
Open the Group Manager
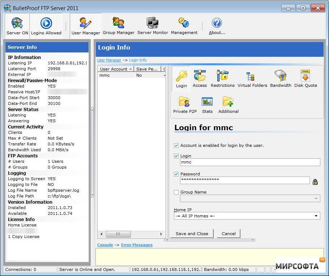(119, 26)
